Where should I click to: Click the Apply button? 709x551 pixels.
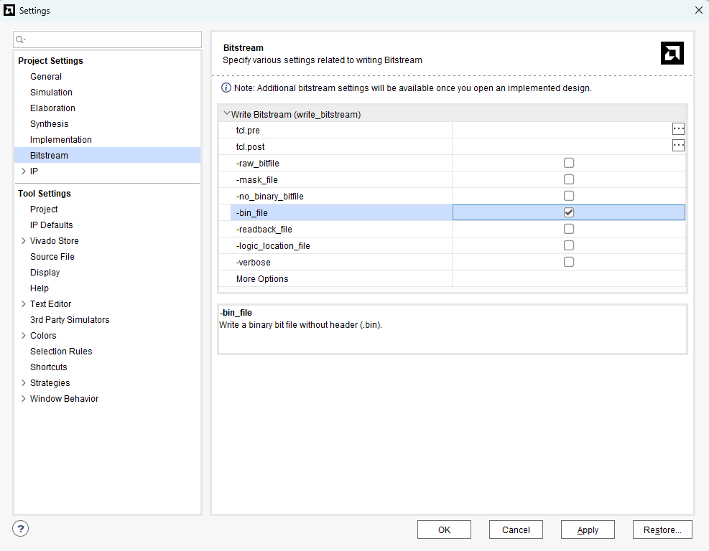[x=588, y=529]
